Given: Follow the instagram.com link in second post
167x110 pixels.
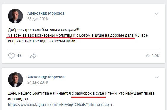Looking at the screenshot, I should click(61, 105).
